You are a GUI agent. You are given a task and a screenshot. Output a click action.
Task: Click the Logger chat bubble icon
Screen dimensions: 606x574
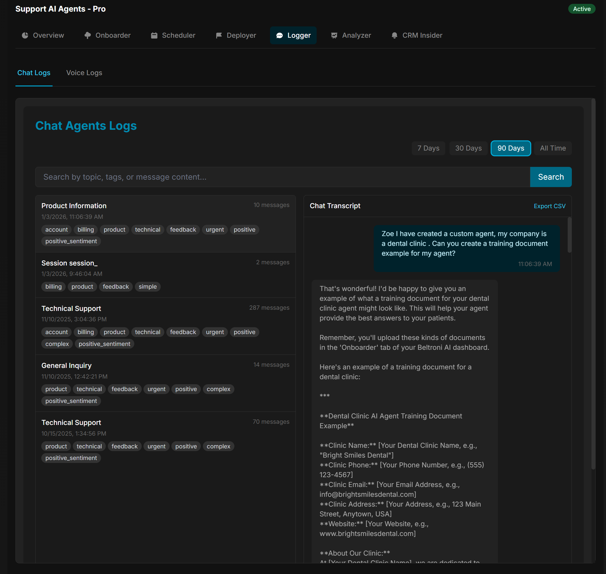280,36
